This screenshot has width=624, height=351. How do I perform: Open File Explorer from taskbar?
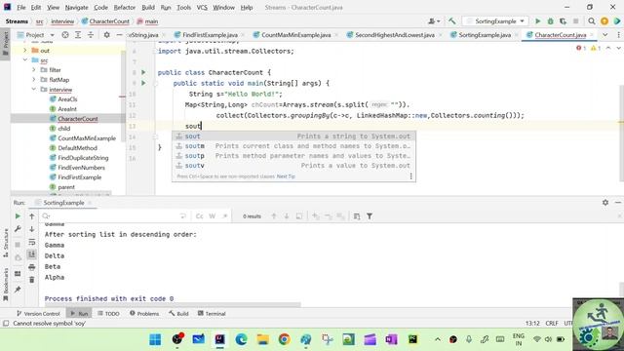click(262, 339)
